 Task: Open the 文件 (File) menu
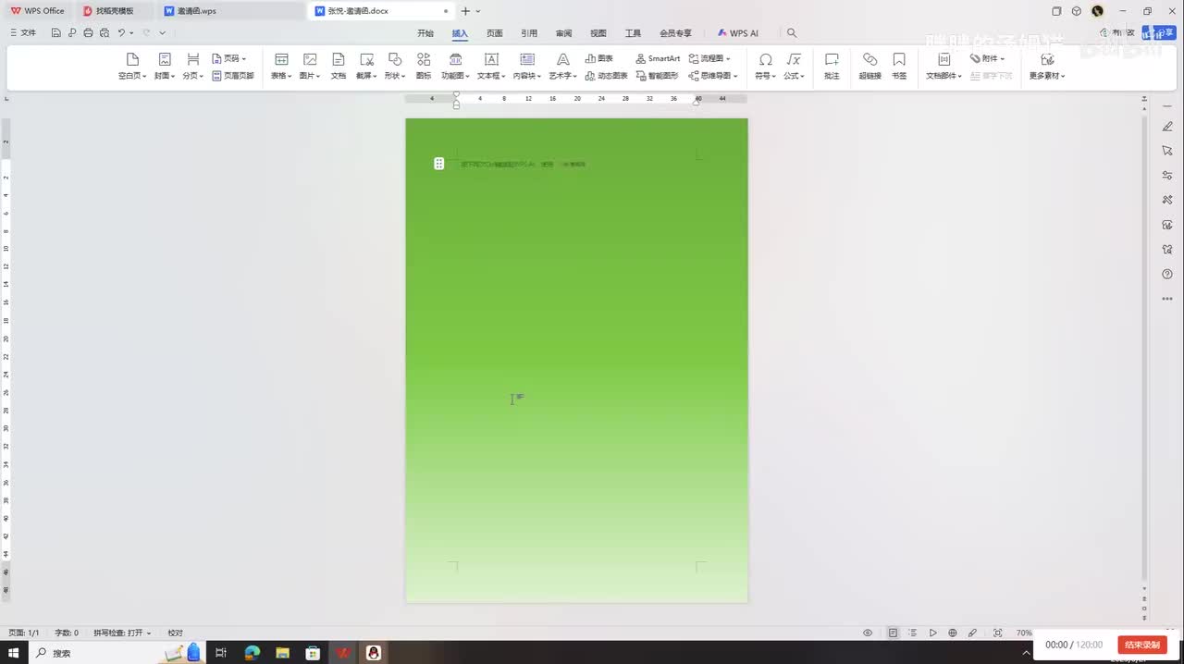(x=23, y=32)
